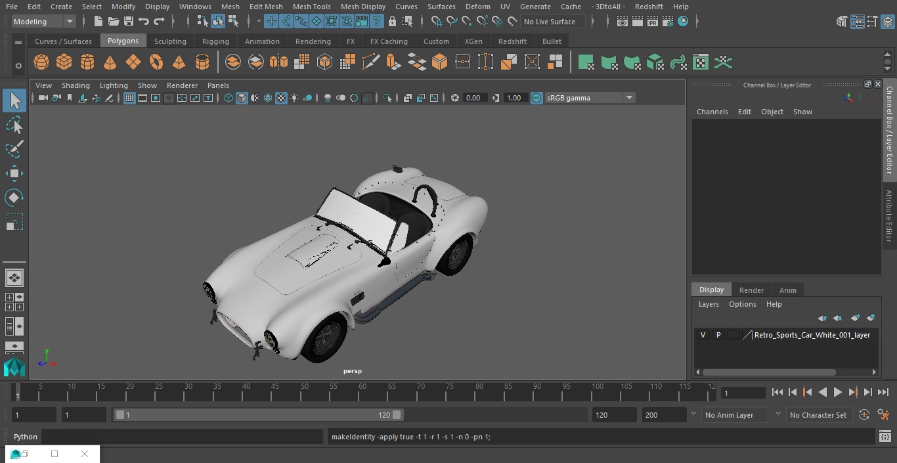
Task: Click the Paint selection tool
Action: (x=14, y=149)
